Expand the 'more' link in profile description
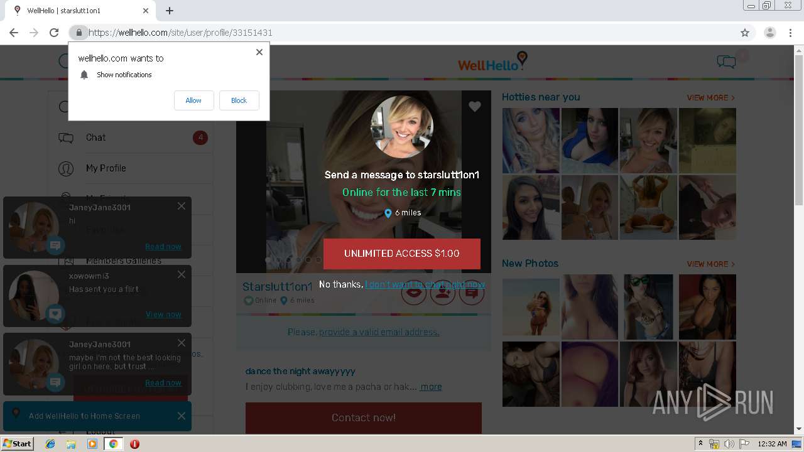804x452 pixels. [431, 387]
